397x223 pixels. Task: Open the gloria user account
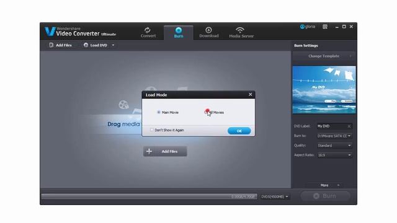(x=308, y=27)
